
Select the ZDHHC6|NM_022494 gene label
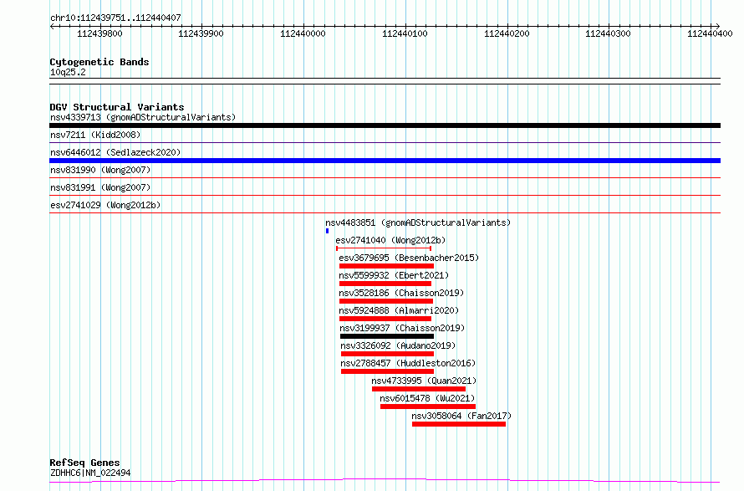tap(89, 473)
